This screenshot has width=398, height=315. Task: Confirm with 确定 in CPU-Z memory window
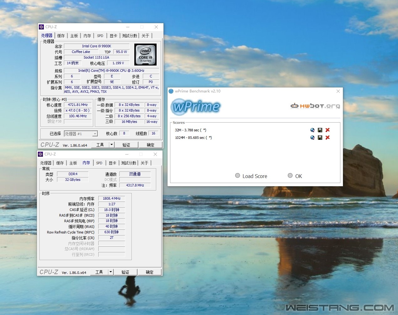pos(150,272)
